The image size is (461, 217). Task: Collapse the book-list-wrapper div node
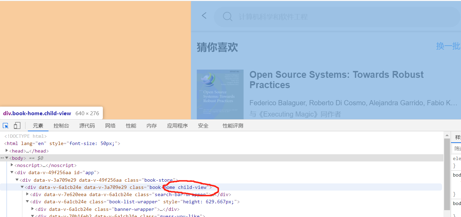(x=27, y=202)
